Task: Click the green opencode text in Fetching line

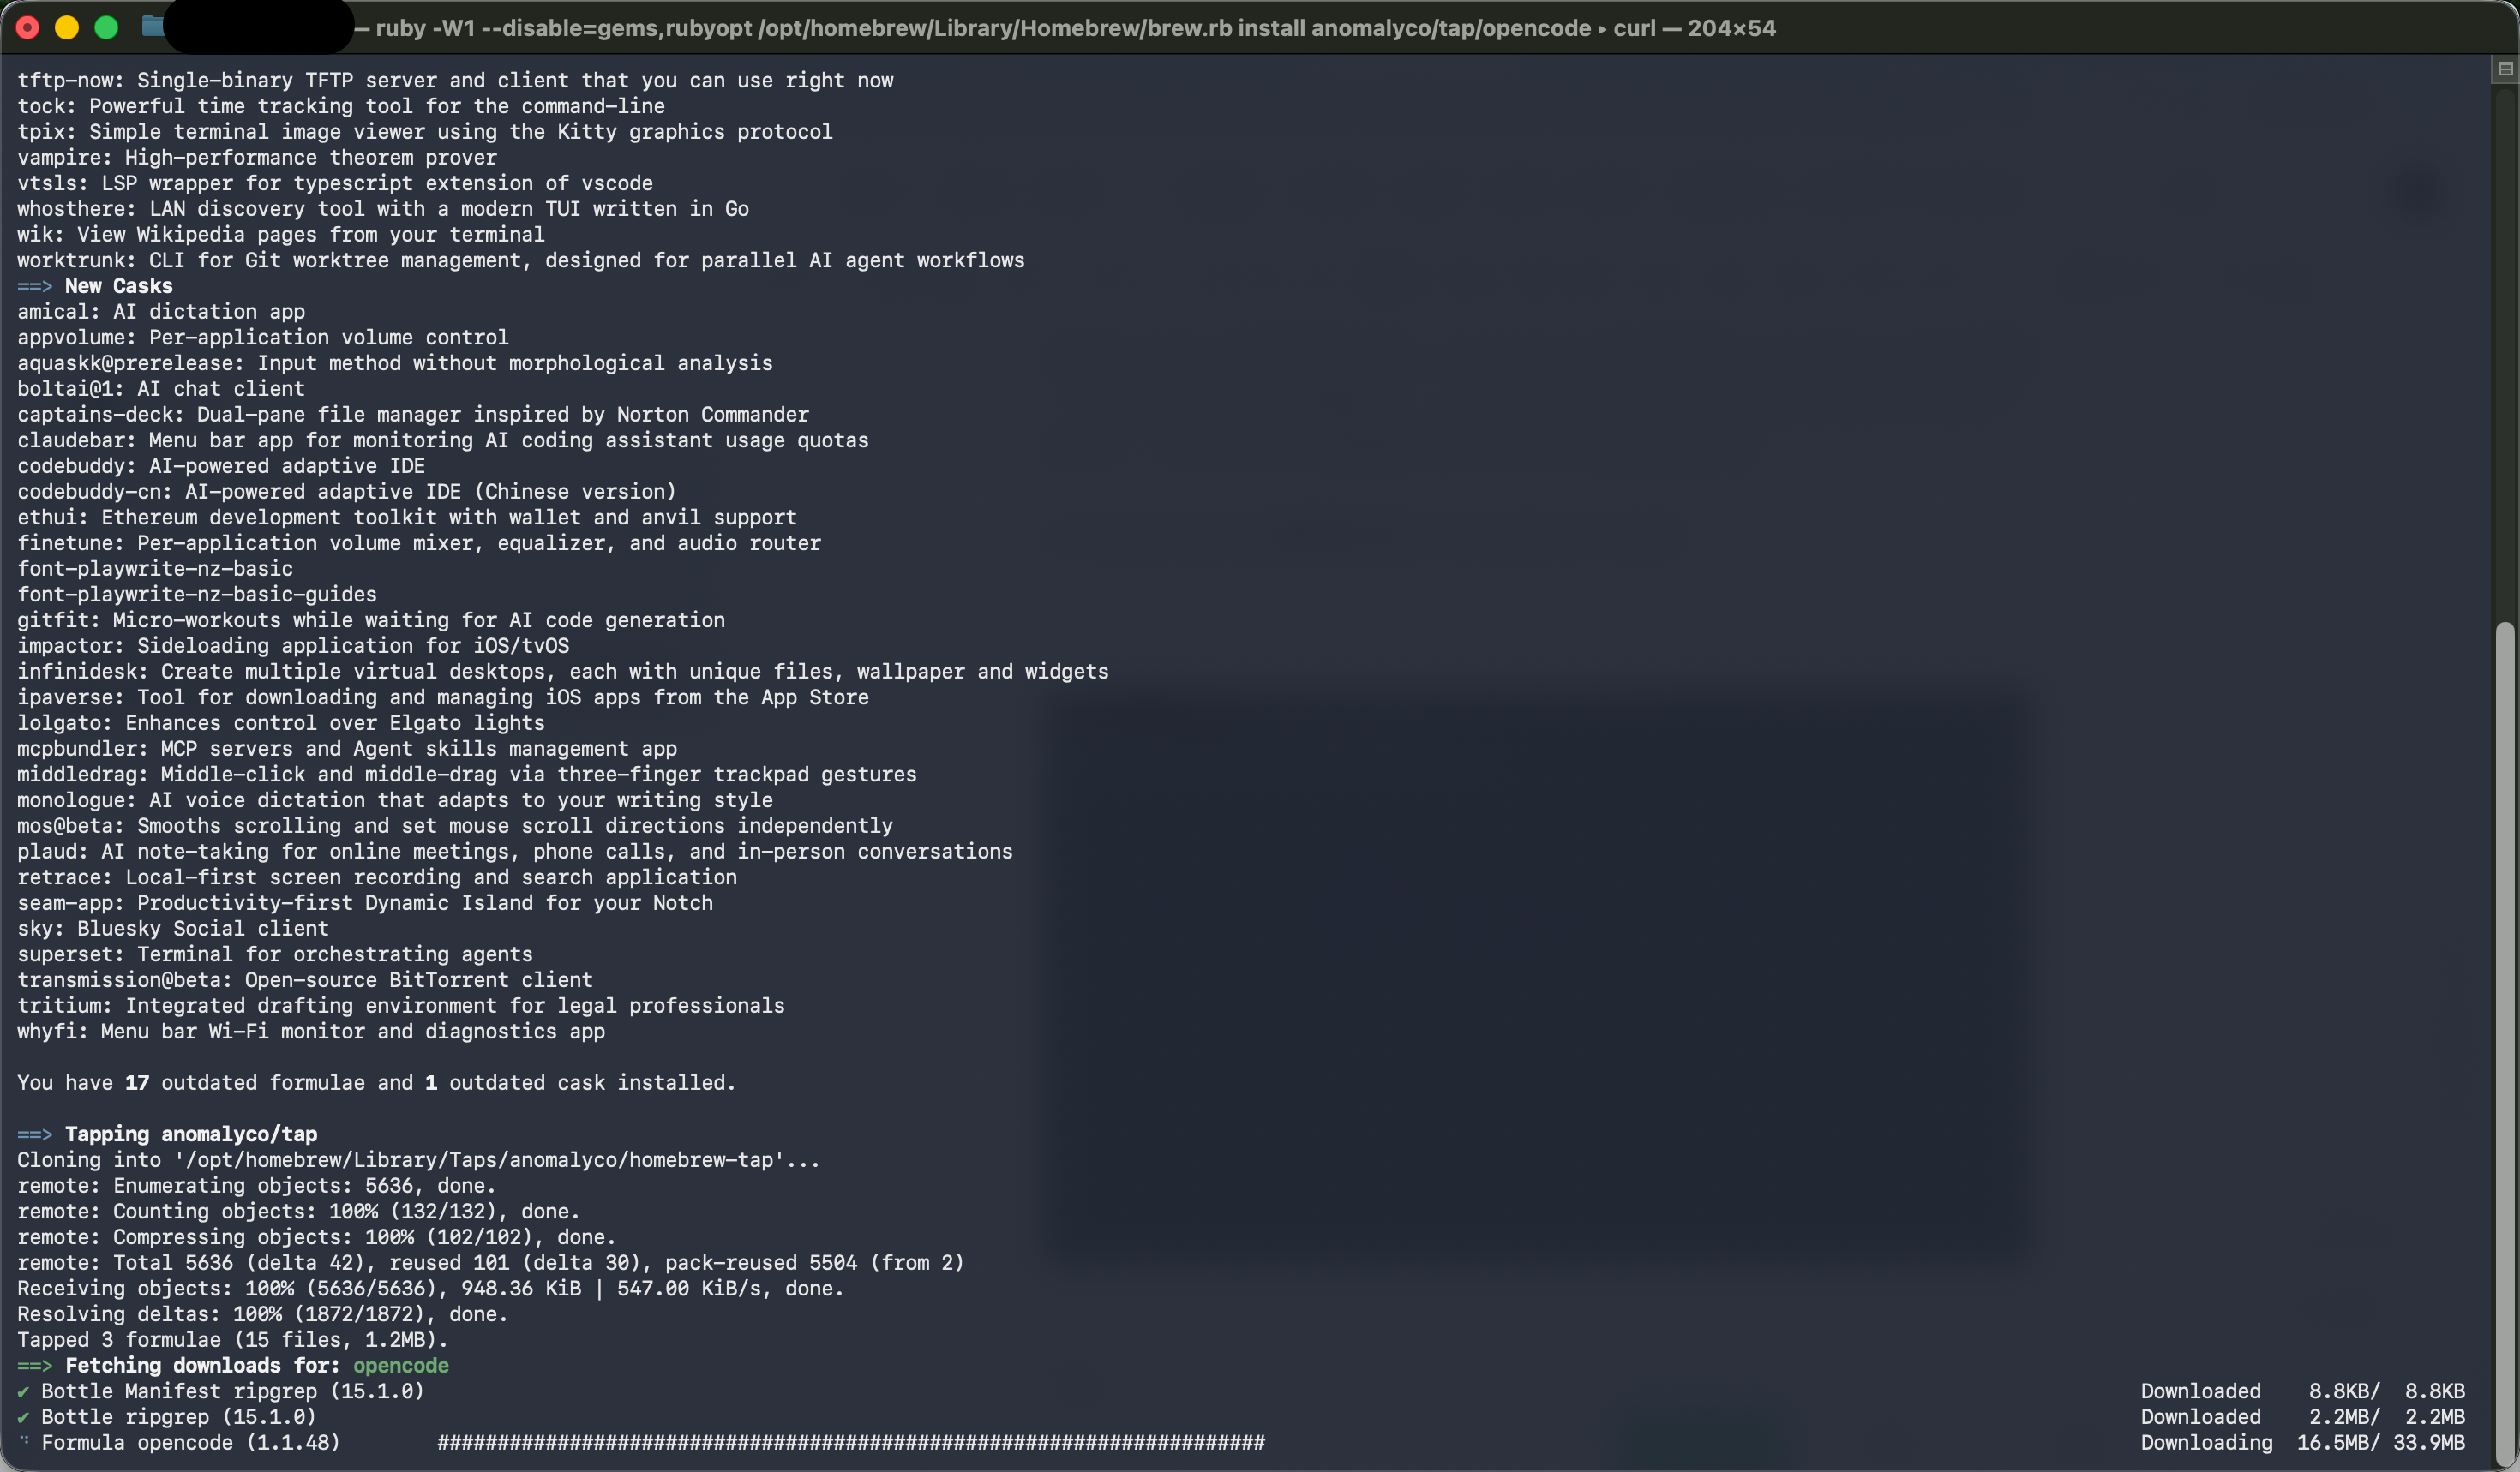Action: coord(401,1365)
